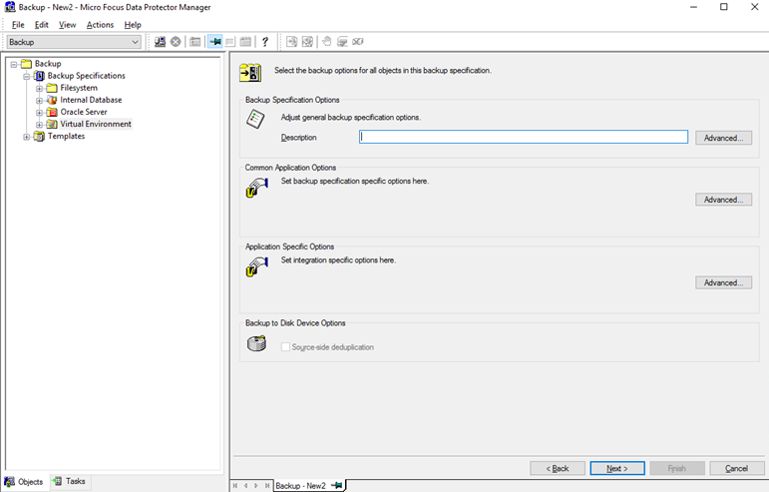Select Backup Specifications label in the tree
The height and width of the screenshot is (492, 769).
[87, 76]
